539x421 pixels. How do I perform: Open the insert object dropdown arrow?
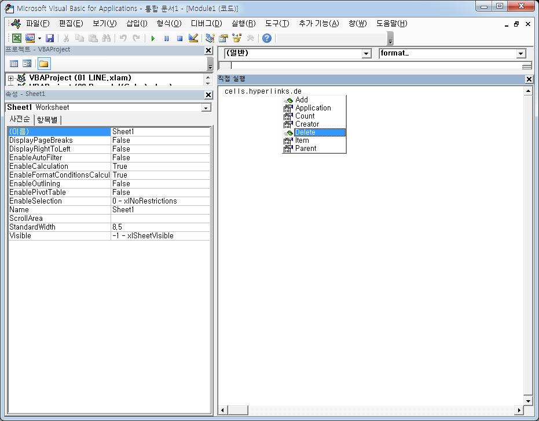39,38
